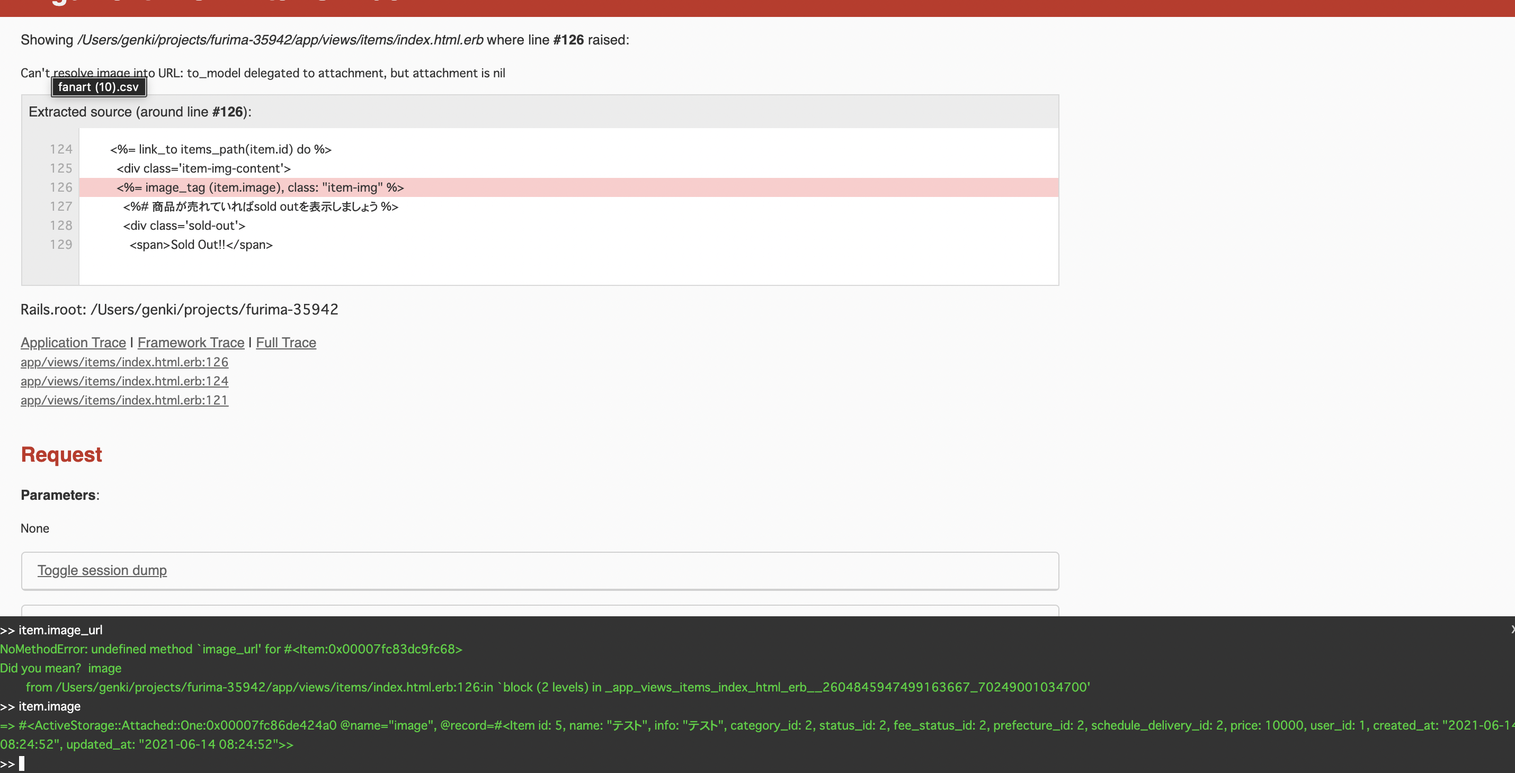Select the highlighted line 126 source code
This screenshot has height=773, width=1515.
coord(260,187)
